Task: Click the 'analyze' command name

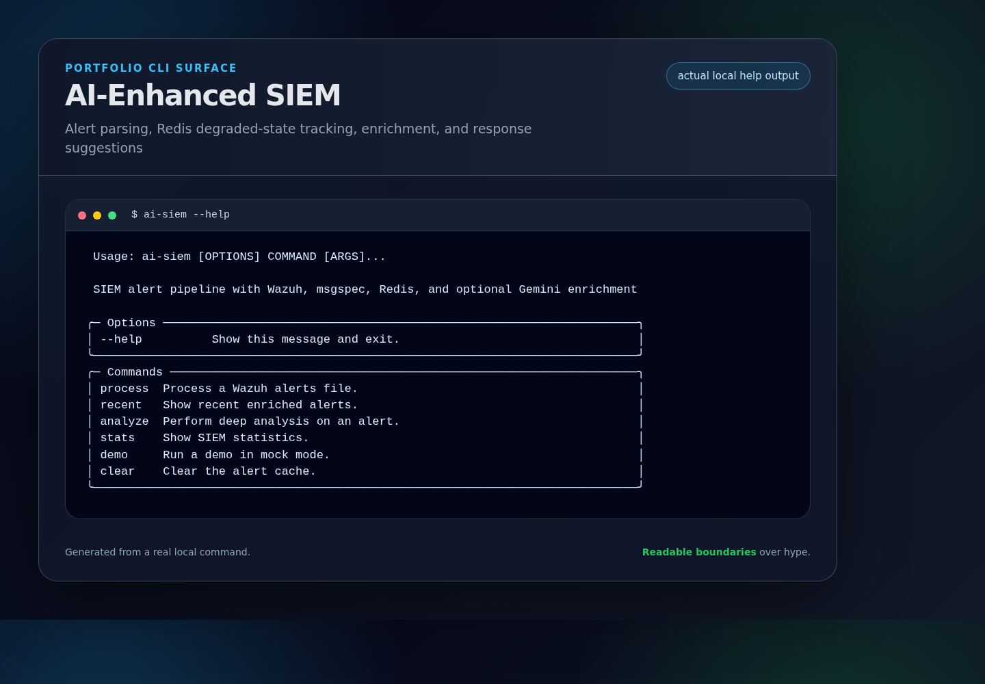Action: pyautogui.click(x=124, y=421)
